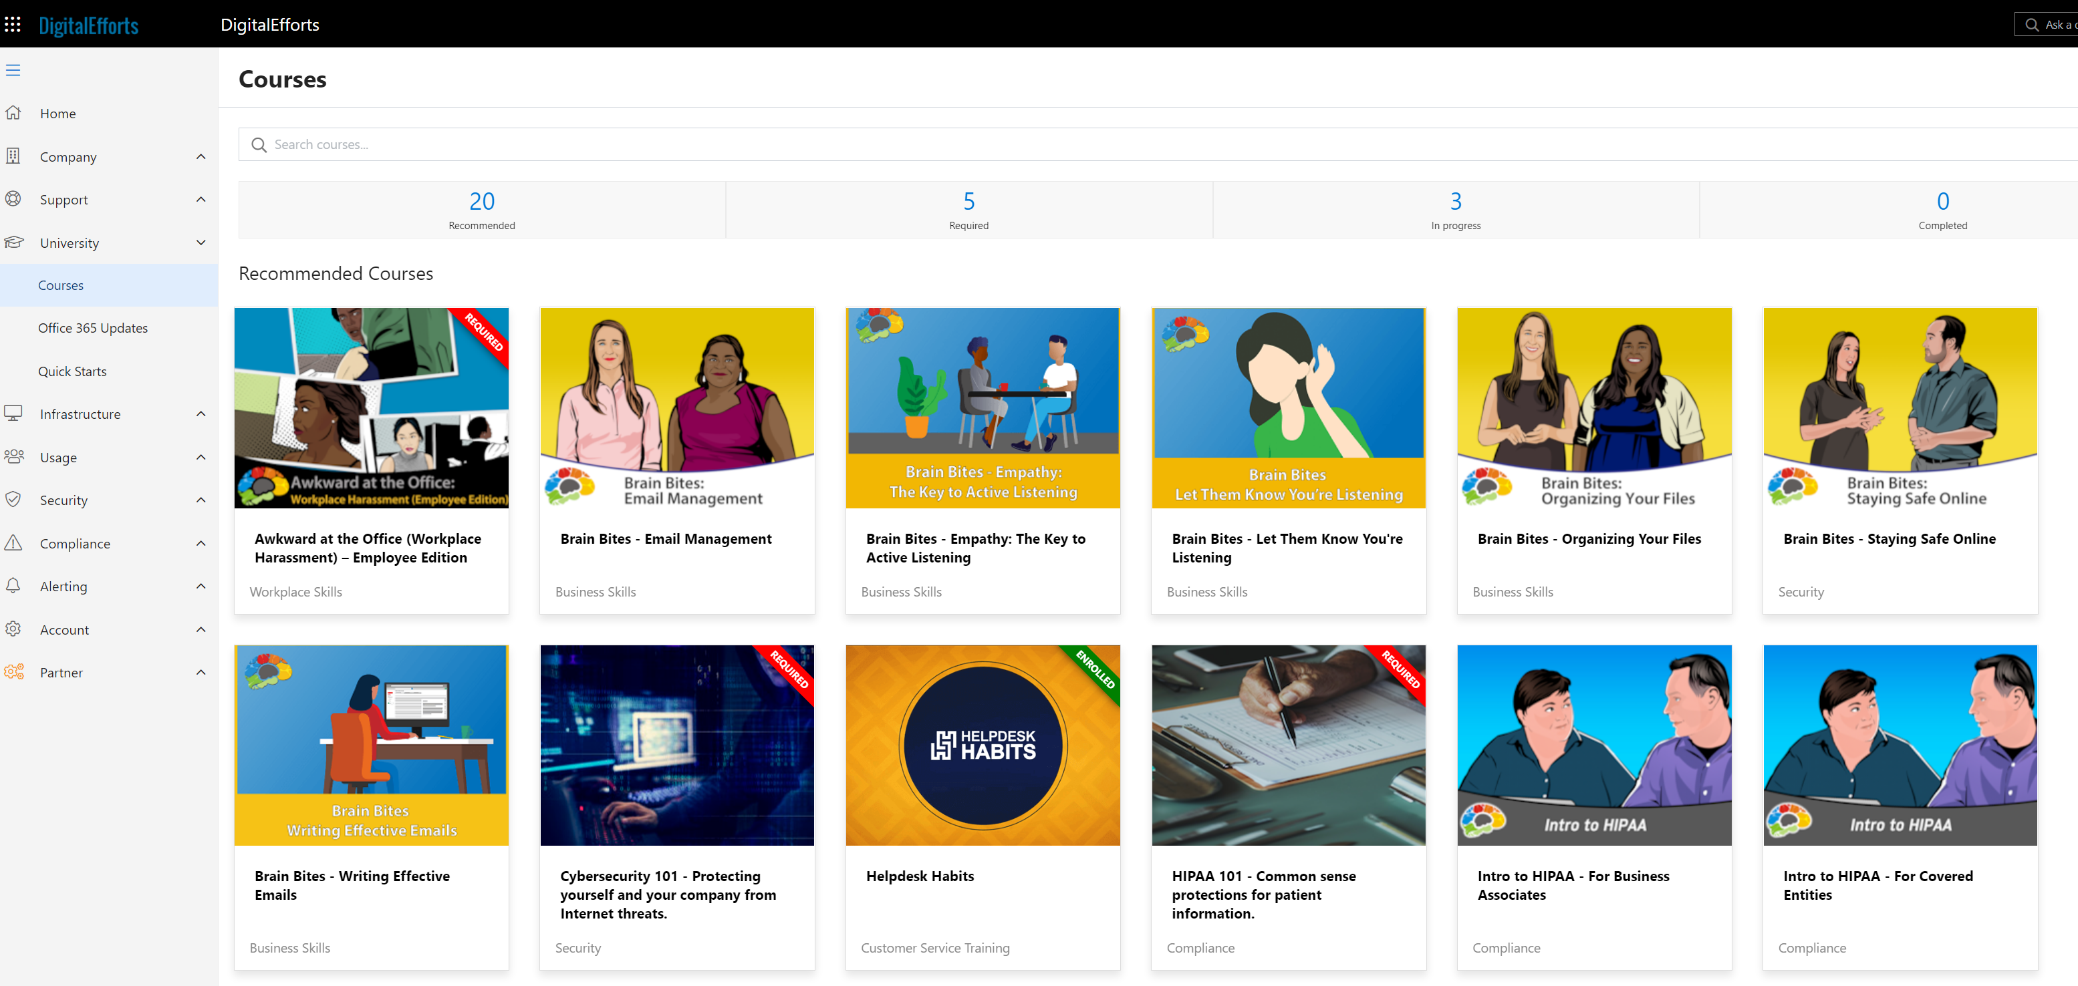Click Workplace Skills category label
Image resolution: width=2078 pixels, height=986 pixels.
click(x=295, y=592)
